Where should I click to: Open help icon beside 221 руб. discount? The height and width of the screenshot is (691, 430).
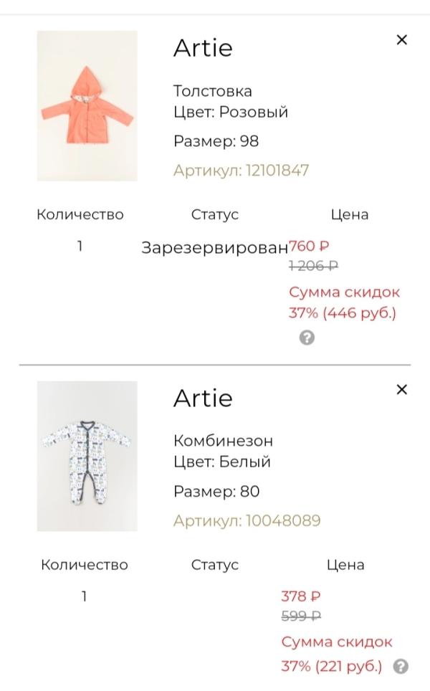401,666
